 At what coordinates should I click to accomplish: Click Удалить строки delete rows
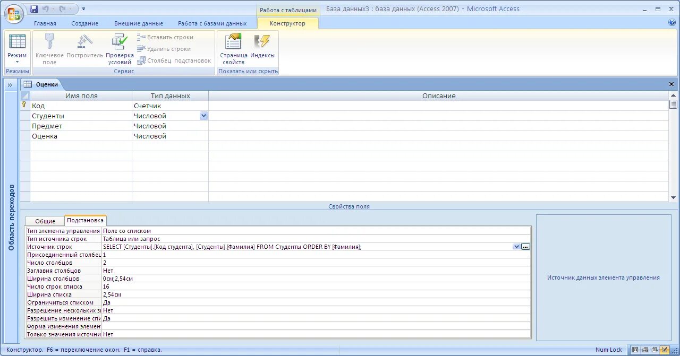point(165,49)
